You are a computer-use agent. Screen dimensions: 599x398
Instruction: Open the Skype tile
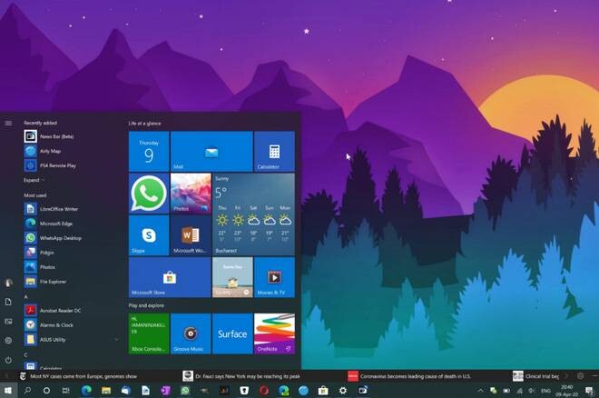pyautogui.click(x=149, y=235)
